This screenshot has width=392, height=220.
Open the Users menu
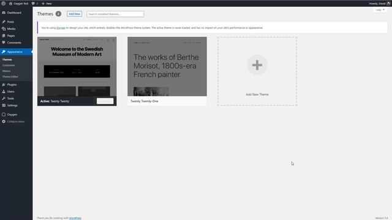tap(10, 92)
